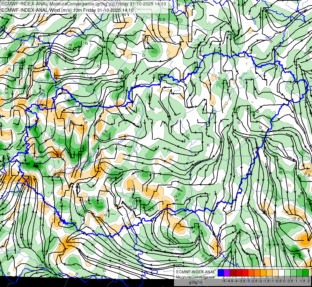Click the blue legend swatch left of -5
This screenshot has height=287, width=312.
pos(221,273)
